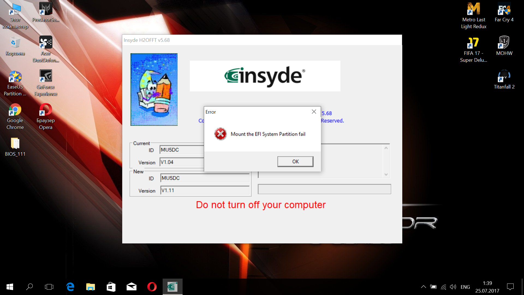Image resolution: width=524 pixels, height=295 pixels.
Task: Click the Insyde flasher taskbar button
Action: tap(172, 287)
